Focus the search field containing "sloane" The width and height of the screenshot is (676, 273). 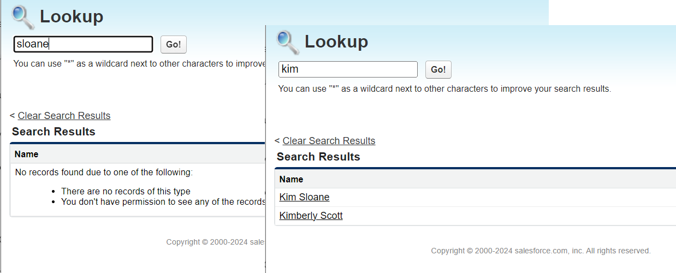(83, 44)
